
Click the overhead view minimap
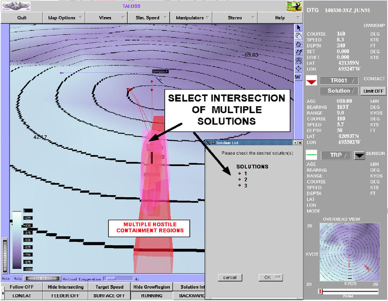click(x=349, y=252)
